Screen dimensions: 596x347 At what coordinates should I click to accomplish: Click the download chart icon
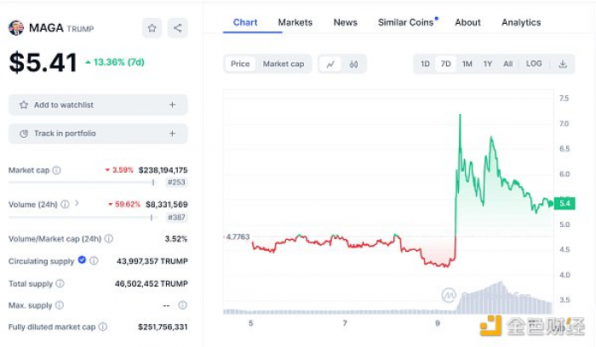563,64
